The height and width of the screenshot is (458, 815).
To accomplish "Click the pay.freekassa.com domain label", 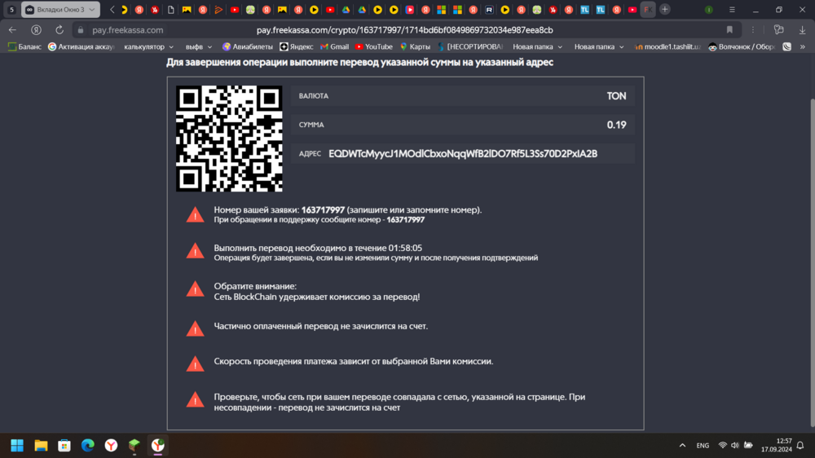I will [x=127, y=30].
